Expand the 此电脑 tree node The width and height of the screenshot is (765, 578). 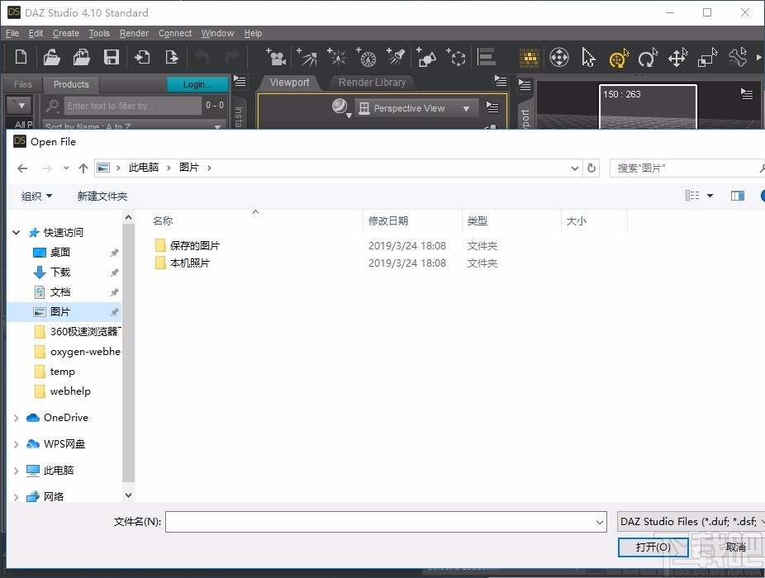click(x=16, y=471)
